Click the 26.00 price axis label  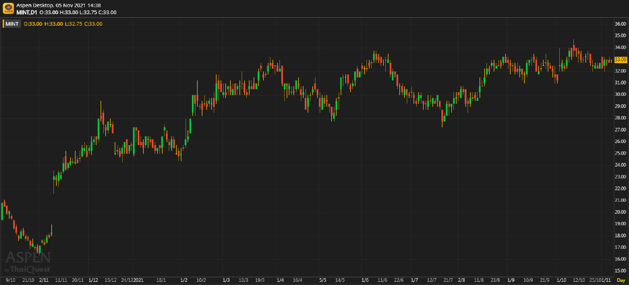[621, 141]
